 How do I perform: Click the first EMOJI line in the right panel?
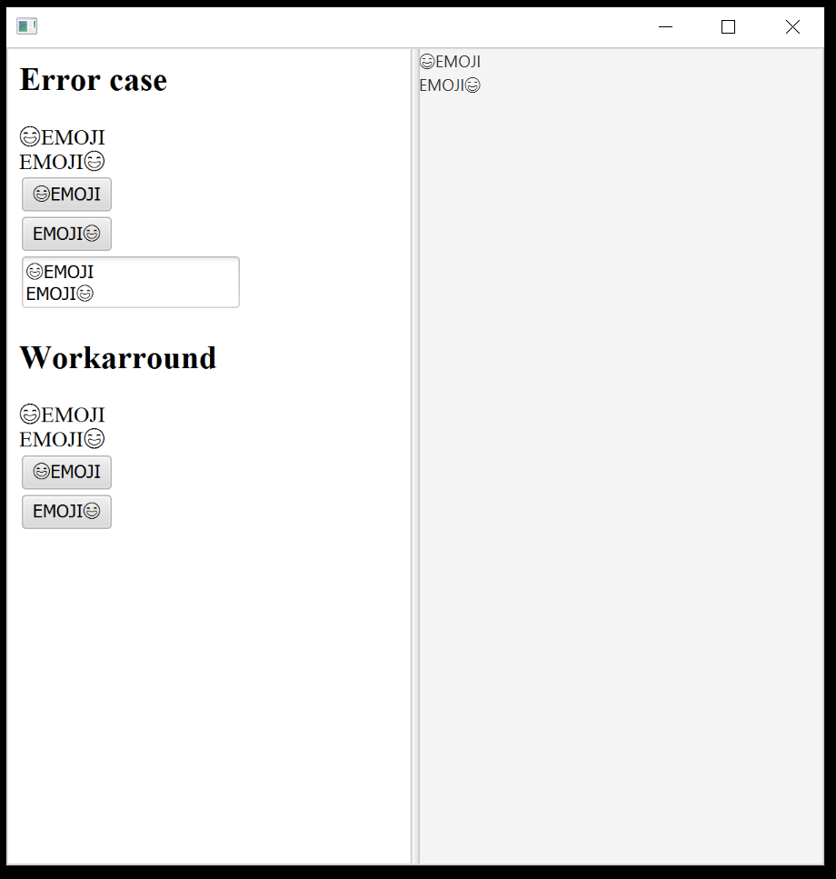pyautogui.click(x=450, y=62)
